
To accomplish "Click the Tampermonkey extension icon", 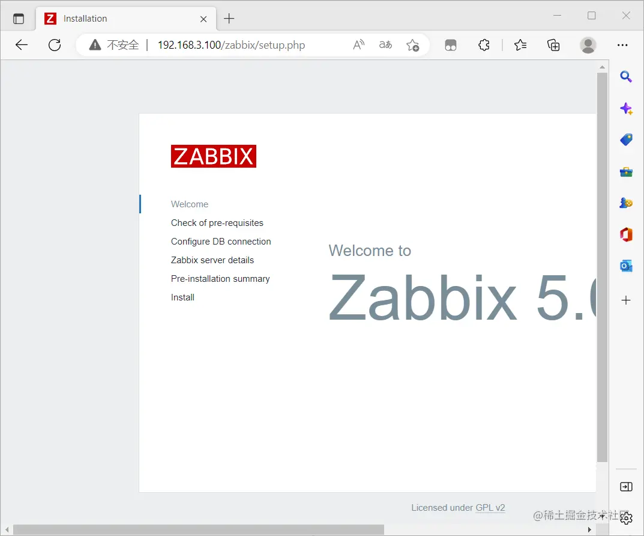I will pos(451,45).
